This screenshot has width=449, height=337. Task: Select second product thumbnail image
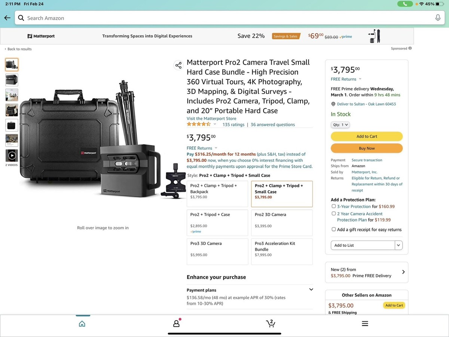(12, 80)
